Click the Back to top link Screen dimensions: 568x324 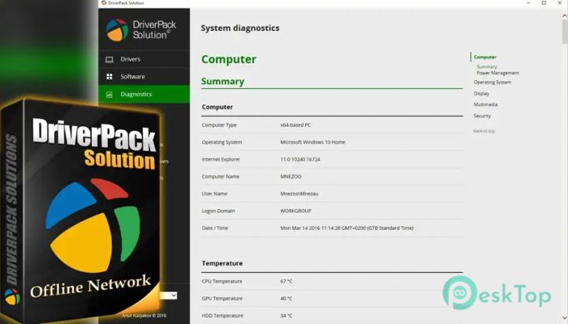coord(484,131)
